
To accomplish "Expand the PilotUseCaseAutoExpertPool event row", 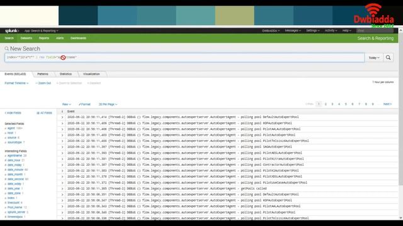I will 62,183.
